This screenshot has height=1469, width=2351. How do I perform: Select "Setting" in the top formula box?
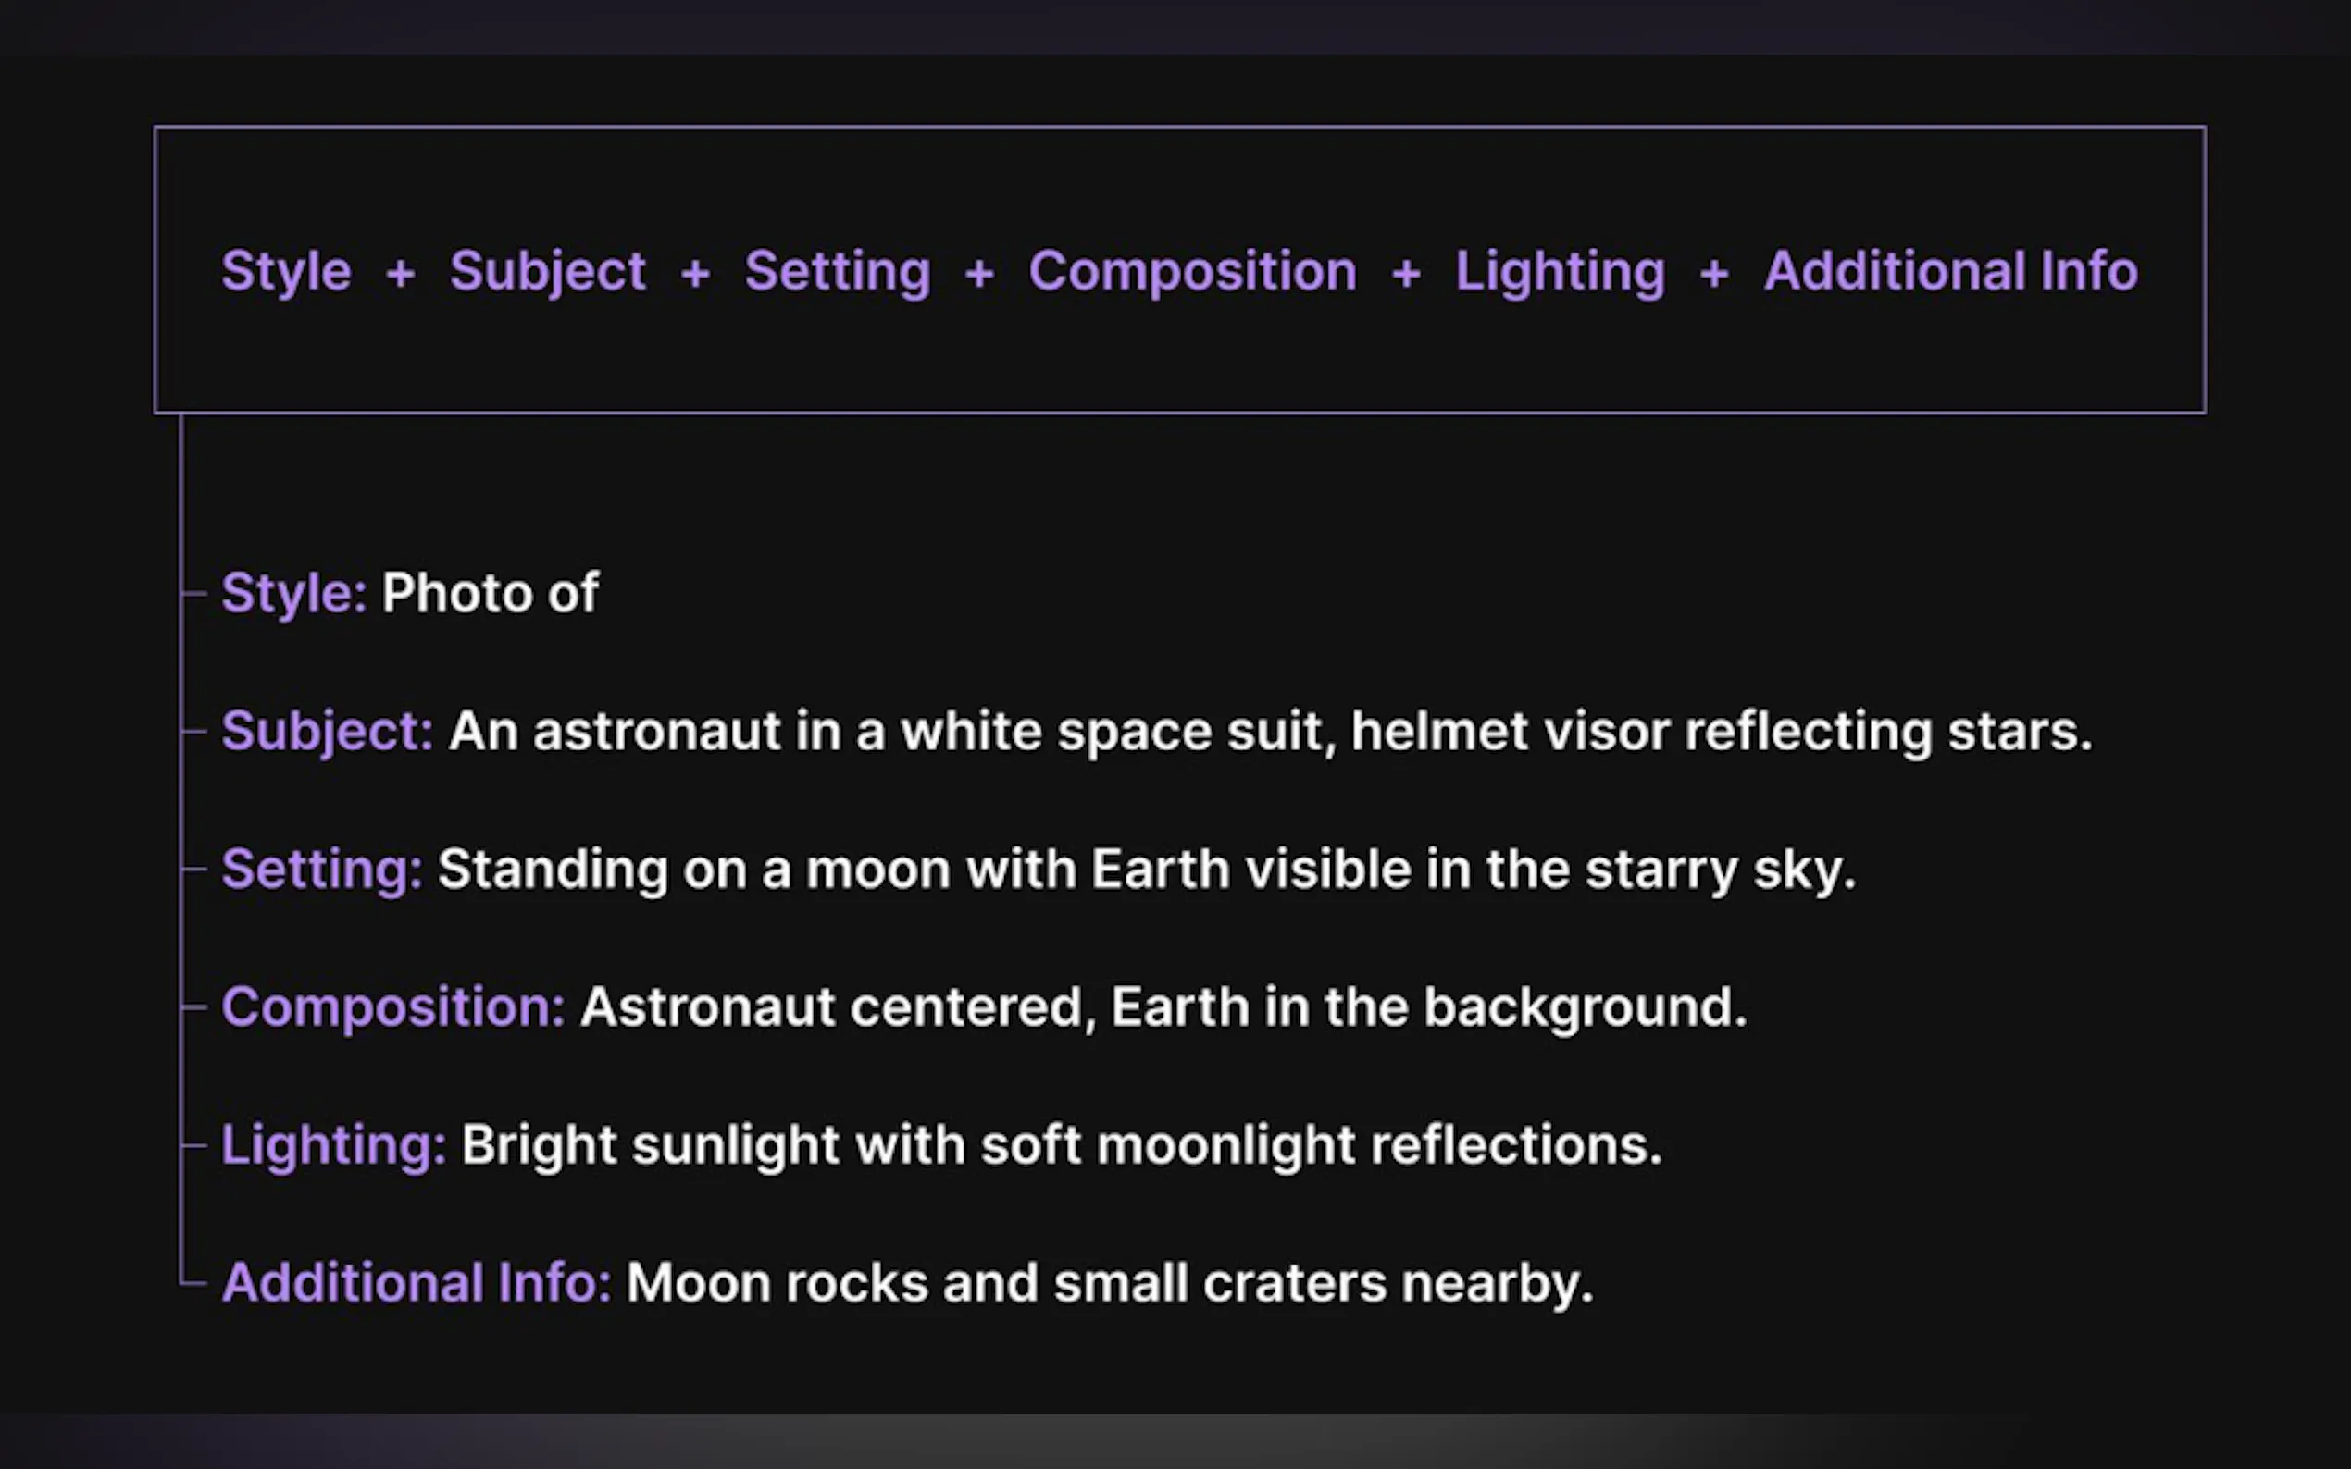click(837, 271)
